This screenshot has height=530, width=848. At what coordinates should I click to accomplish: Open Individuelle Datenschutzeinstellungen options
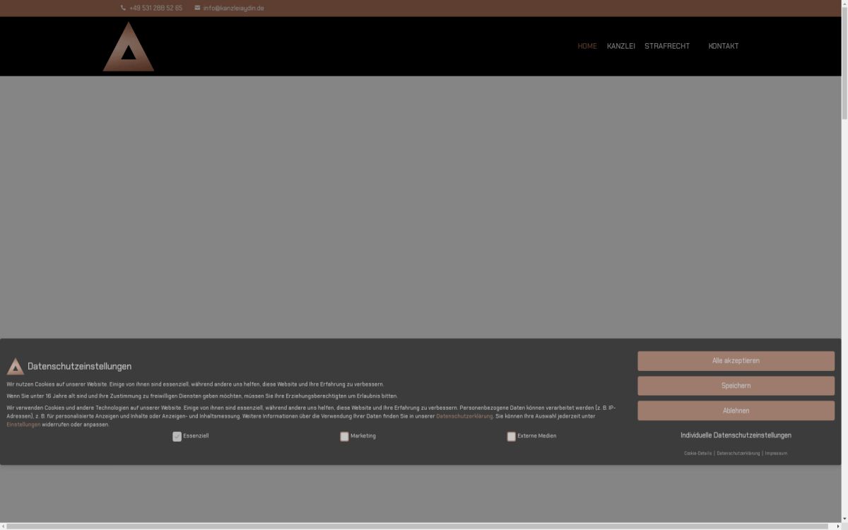[x=736, y=435]
